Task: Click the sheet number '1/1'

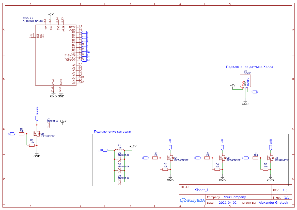Action: pos(287,198)
